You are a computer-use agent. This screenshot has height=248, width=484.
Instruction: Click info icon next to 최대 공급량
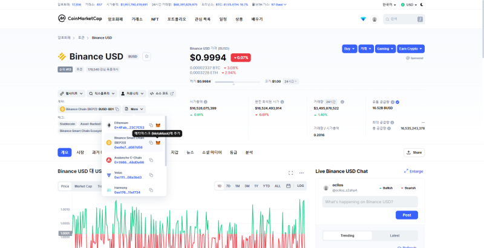[392, 122]
